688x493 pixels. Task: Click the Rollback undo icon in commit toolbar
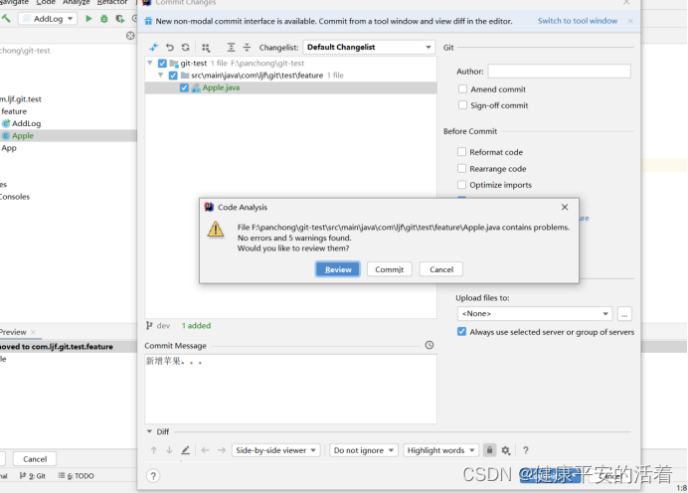(x=170, y=47)
